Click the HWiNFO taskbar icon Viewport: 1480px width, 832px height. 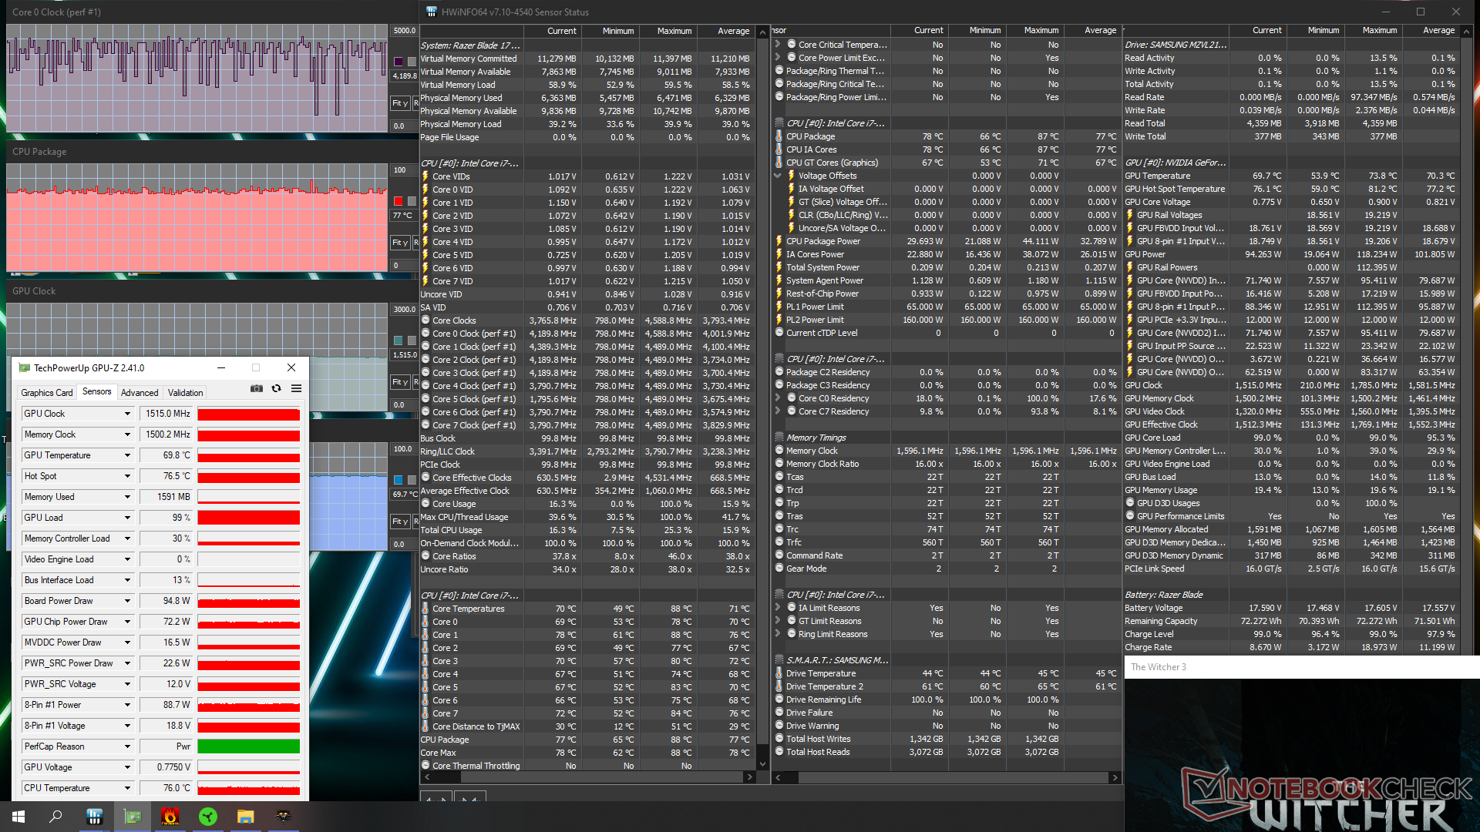click(94, 817)
